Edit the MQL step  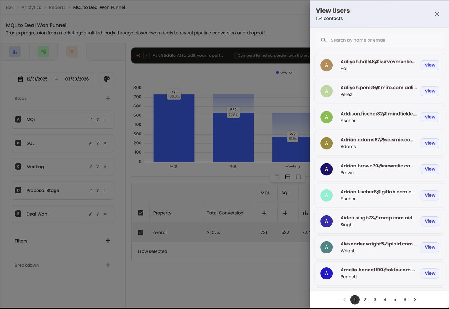(x=90, y=120)
